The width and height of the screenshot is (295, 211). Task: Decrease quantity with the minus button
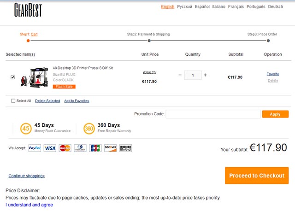pyautogui.click(x=180, y=75)
